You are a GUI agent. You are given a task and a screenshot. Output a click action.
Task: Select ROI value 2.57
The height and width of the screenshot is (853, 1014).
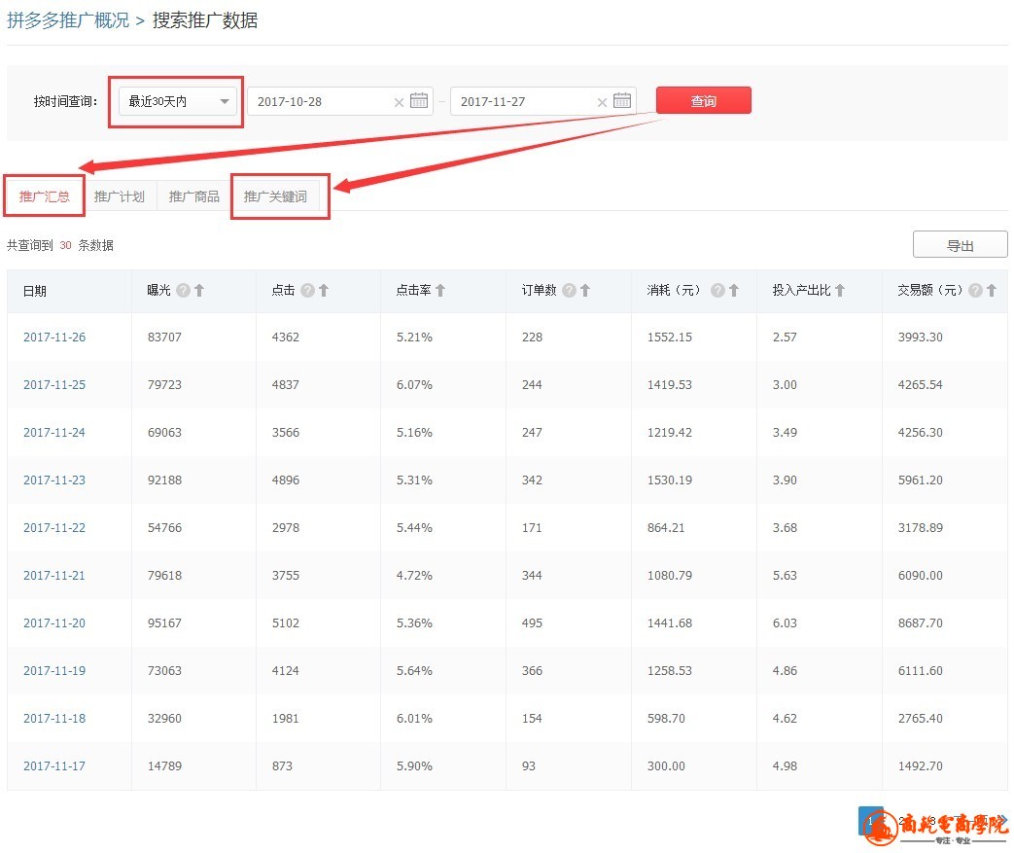(785, 338)
